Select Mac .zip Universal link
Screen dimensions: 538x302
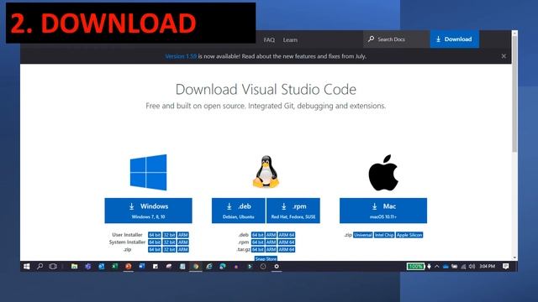click(x=363, y=235)
